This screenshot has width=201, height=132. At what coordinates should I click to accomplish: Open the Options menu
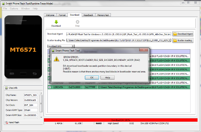pyautogui.click(x=14, y=8)
